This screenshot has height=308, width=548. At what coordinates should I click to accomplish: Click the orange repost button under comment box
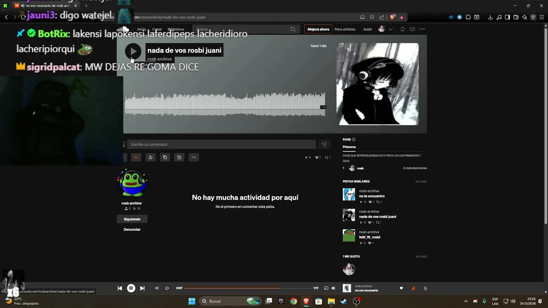(x=136, y=157)
